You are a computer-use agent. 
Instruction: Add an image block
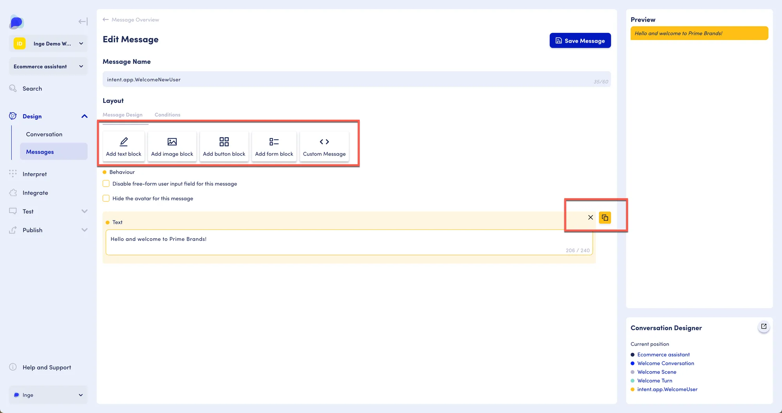click(x=172, y=146)
